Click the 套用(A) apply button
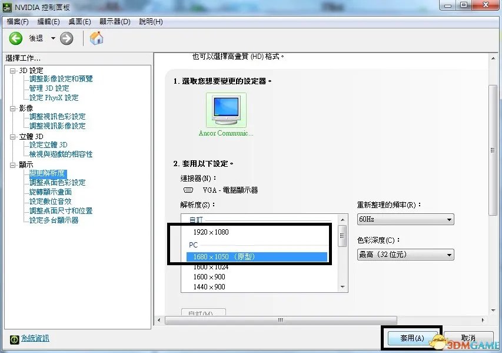The image size is (502, 353). click(412, 338)
